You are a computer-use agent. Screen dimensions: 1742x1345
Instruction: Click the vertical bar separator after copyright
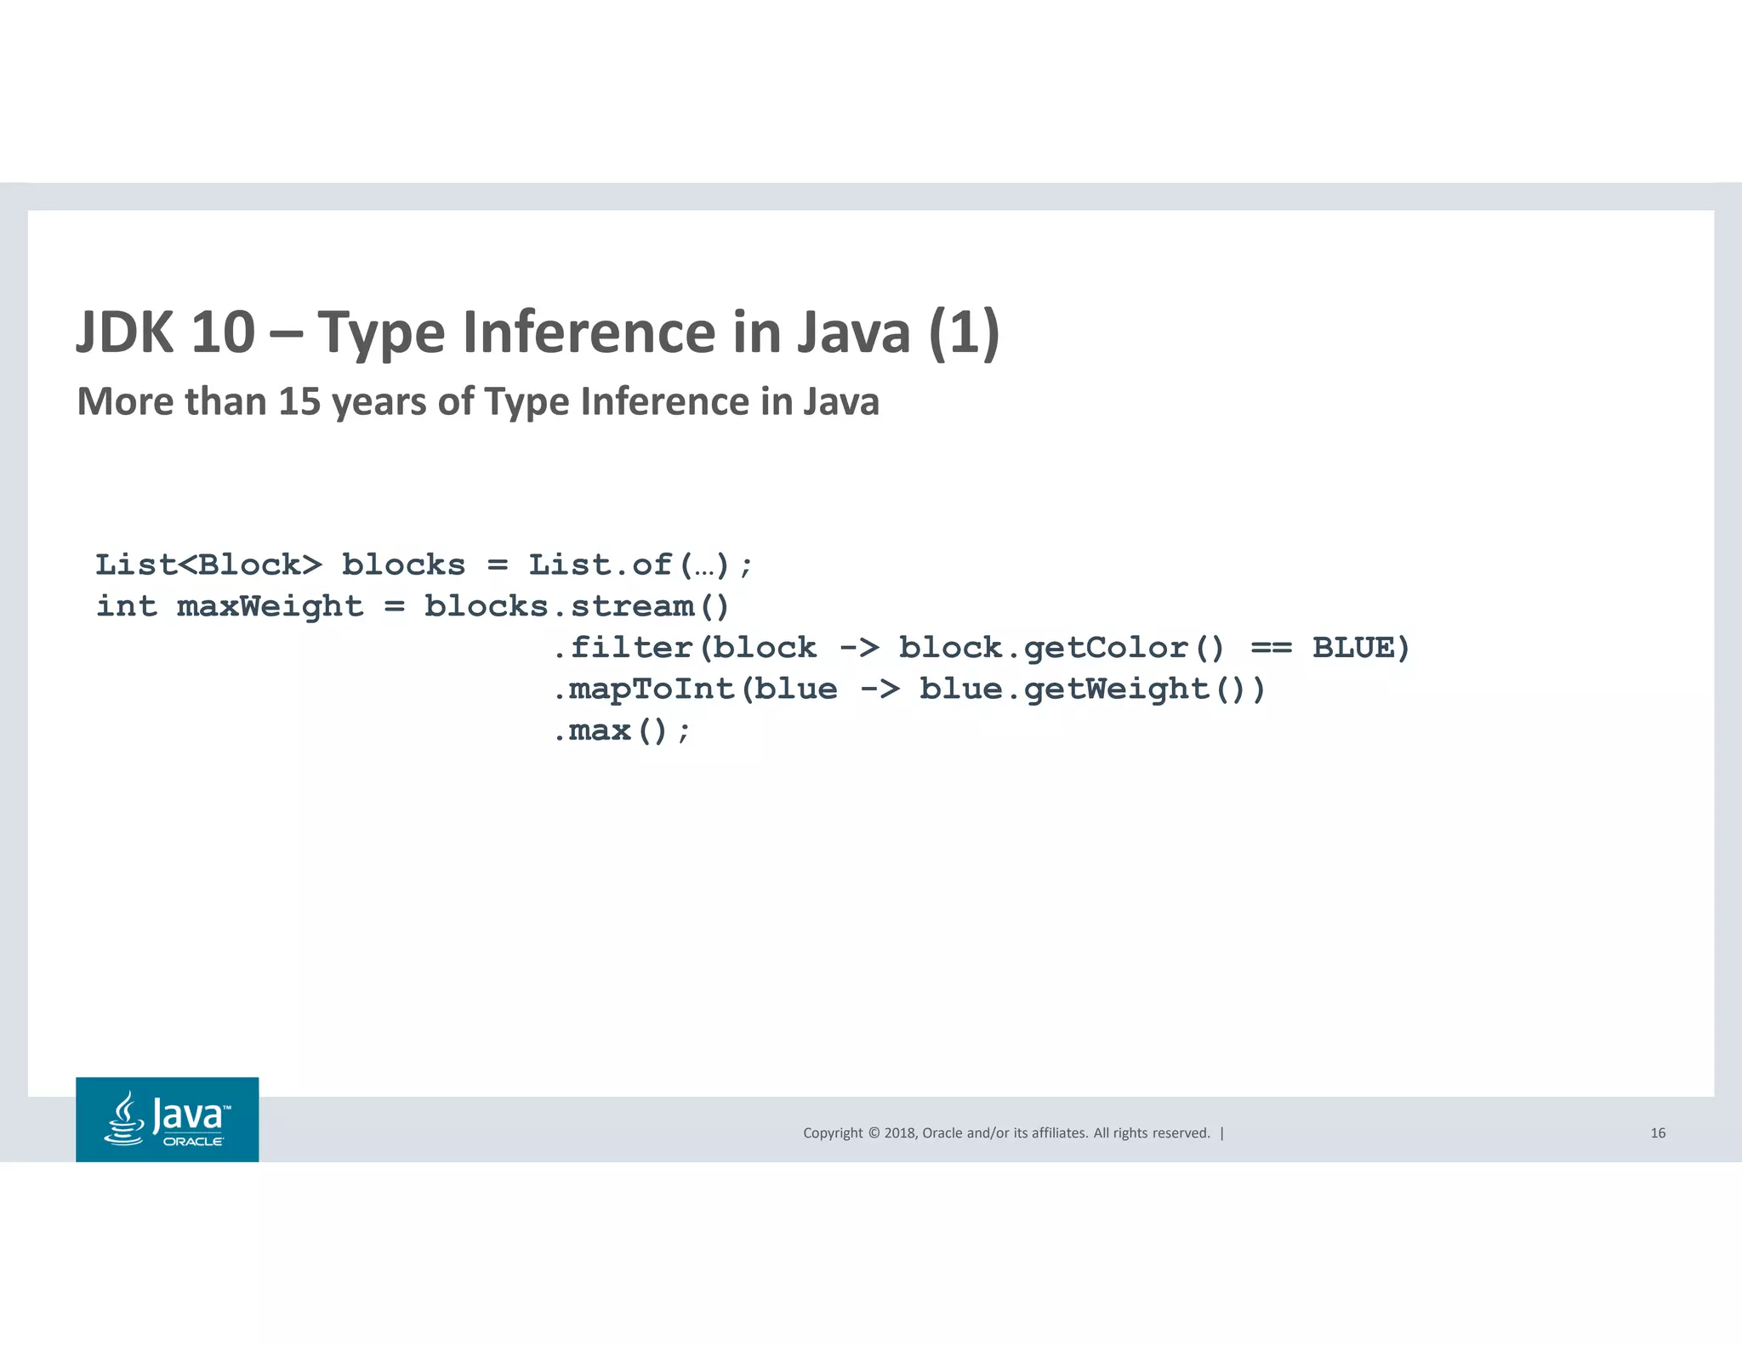[x=1222, y=1133]
